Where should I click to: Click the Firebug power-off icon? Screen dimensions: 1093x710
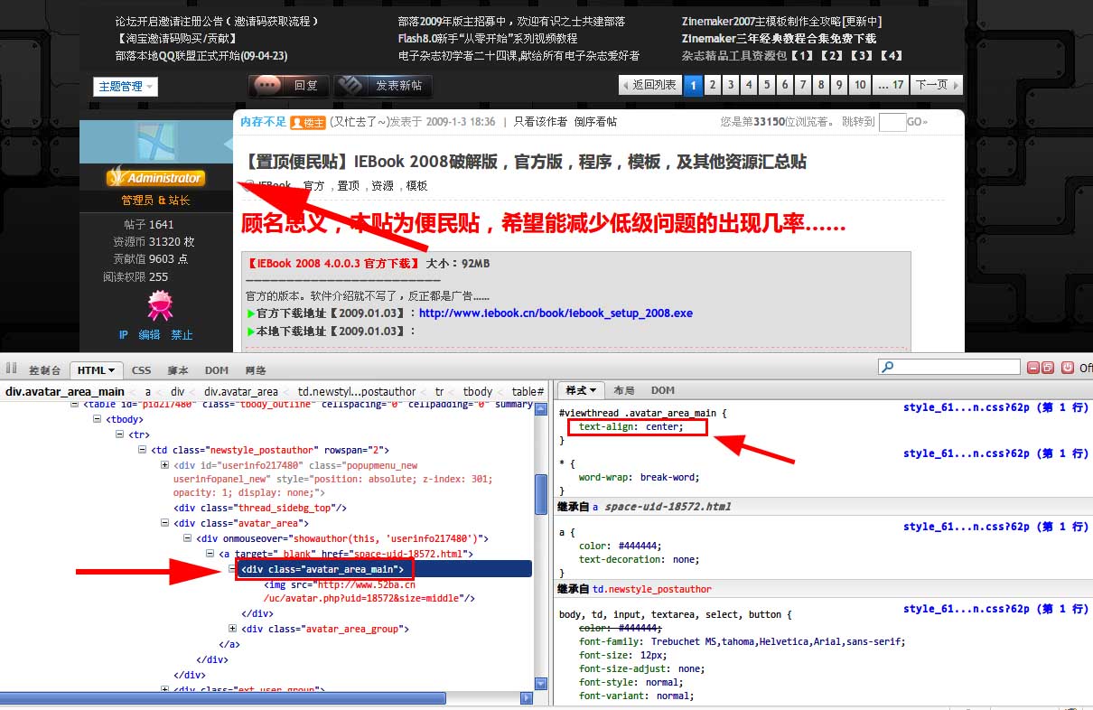pyautogui.click(x=1068, y=368)
